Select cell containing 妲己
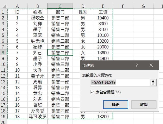 (37, 53)
